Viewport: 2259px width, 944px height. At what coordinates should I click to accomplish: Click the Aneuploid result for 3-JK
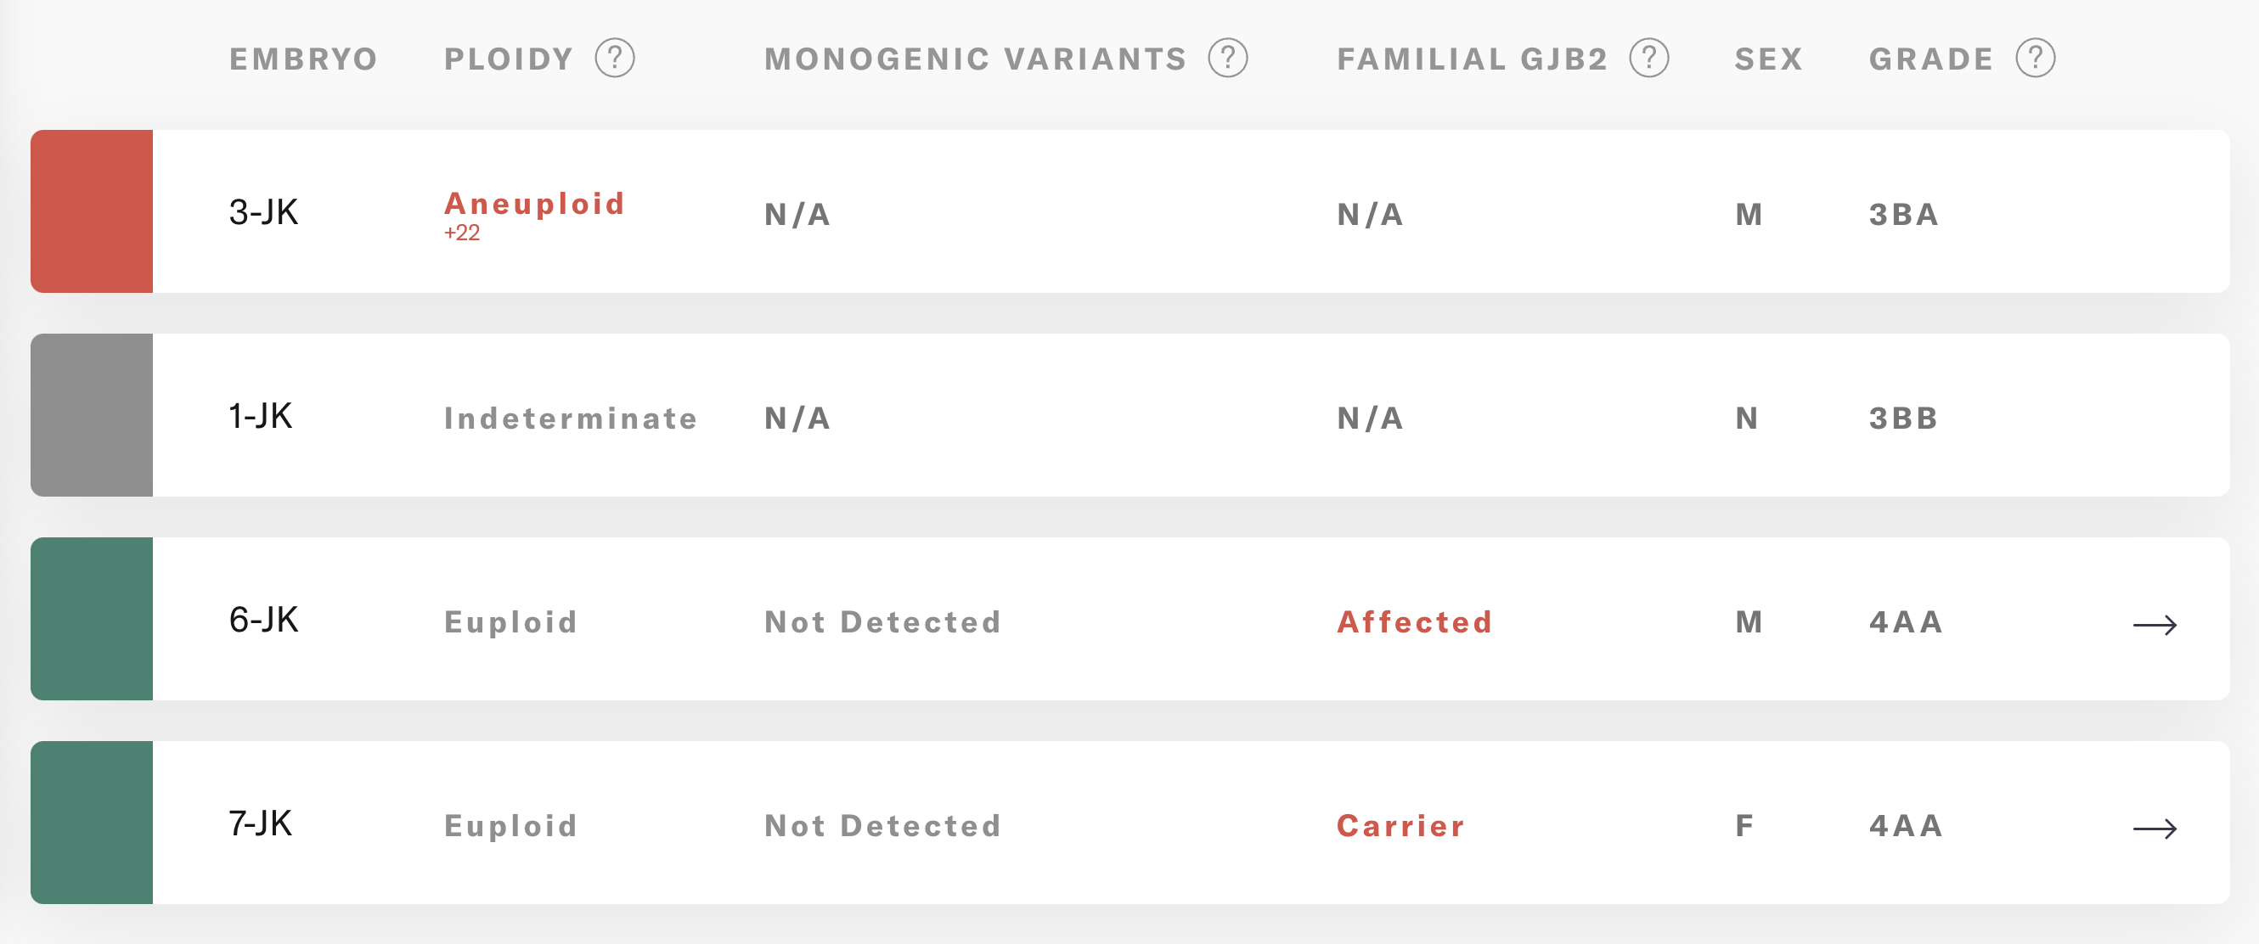534,204
